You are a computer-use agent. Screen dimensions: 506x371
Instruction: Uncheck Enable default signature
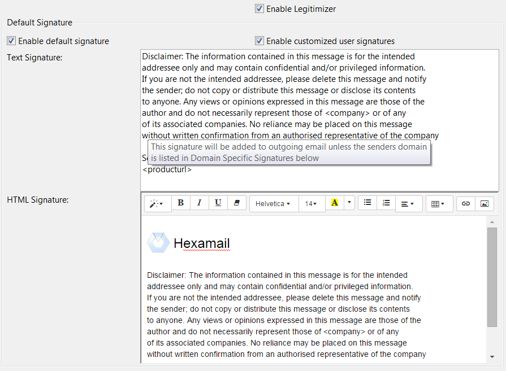click(11, 41)
